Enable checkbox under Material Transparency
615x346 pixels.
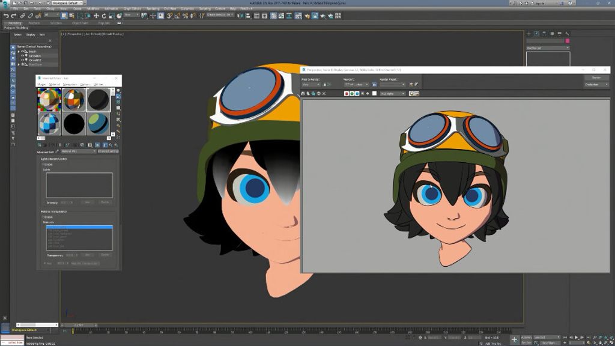43,217
